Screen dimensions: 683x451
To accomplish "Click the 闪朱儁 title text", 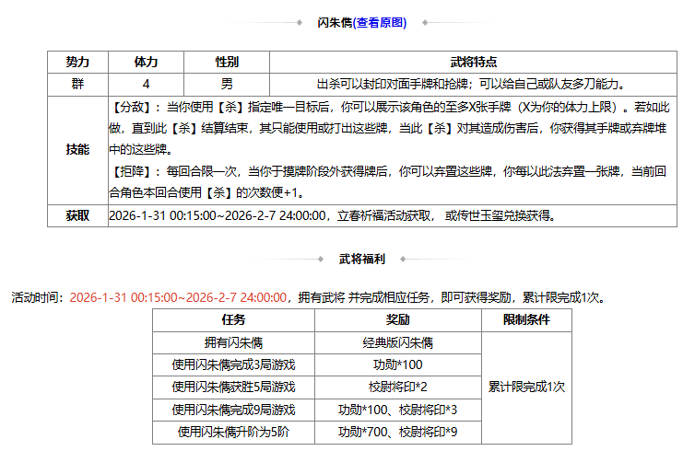I will click(335, 23).
